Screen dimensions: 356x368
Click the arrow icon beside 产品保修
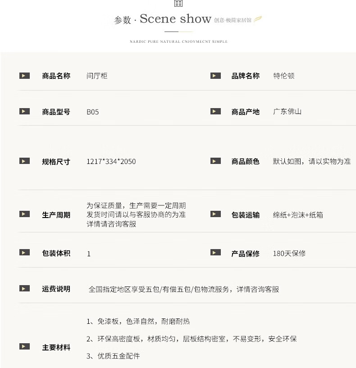click(215, 253)
